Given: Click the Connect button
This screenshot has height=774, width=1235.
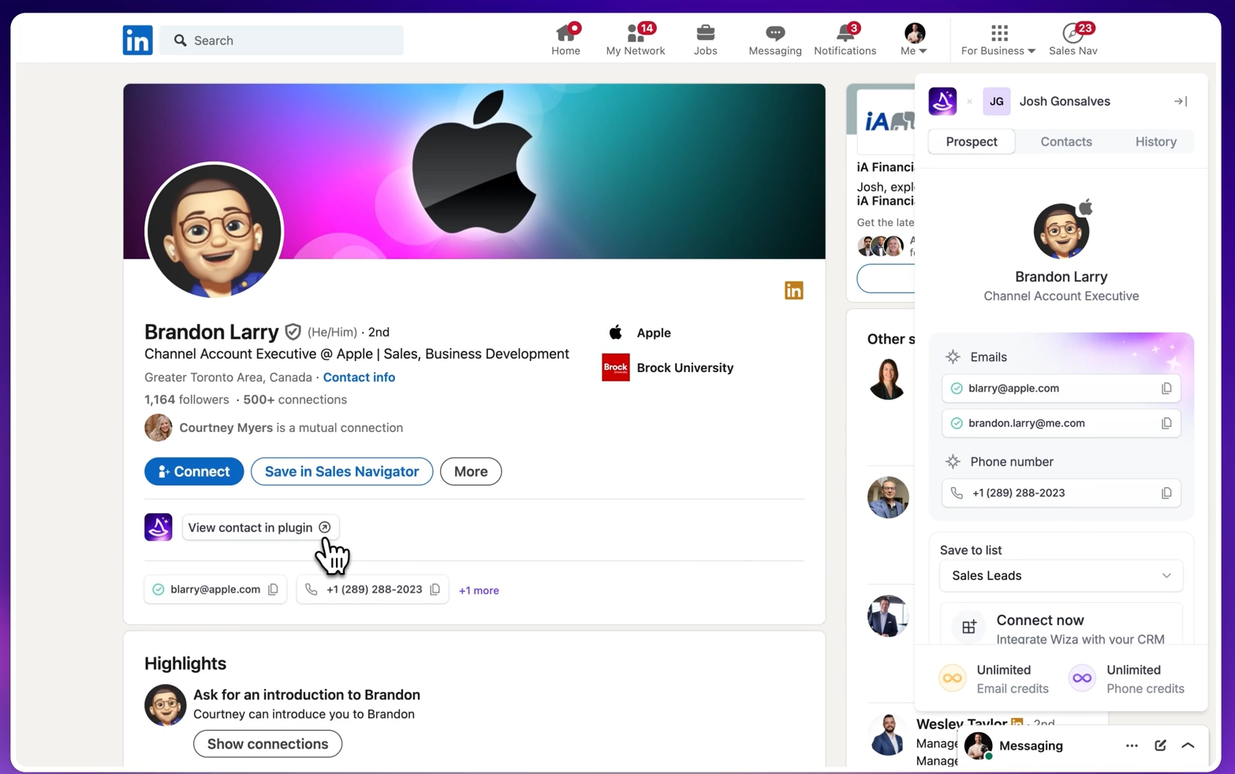Looking at the screenshot, I should point(194,471).
